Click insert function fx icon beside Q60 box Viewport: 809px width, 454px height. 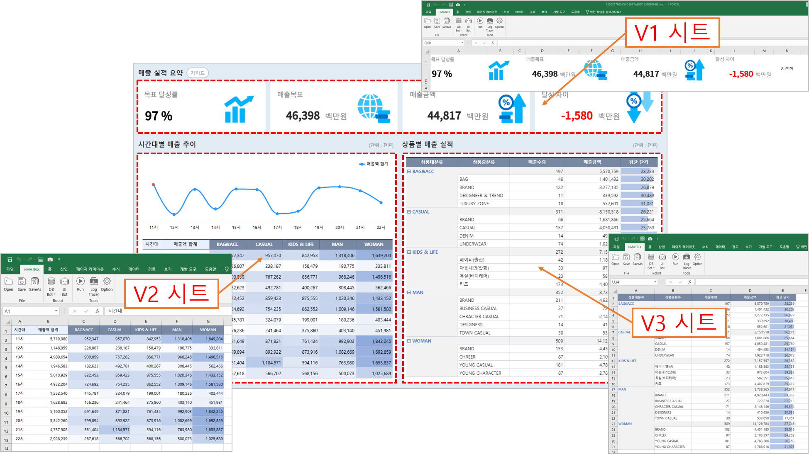coord(493,43)
